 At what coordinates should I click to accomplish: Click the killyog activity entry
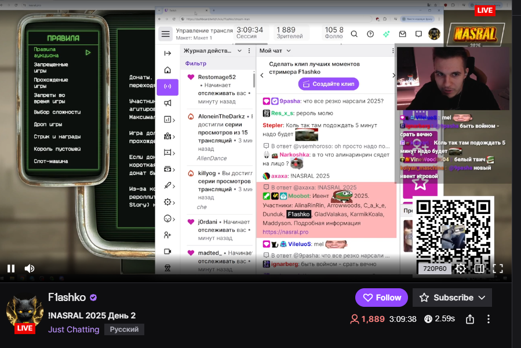click(x=219, y=190)
